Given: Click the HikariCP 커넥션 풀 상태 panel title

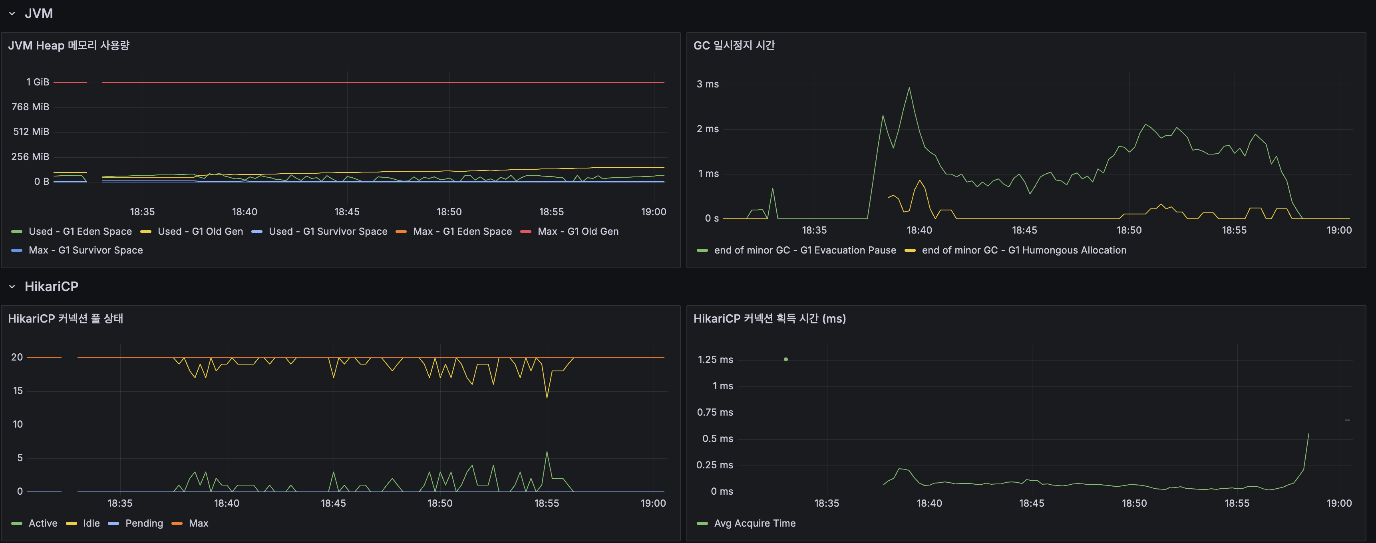Looking at the screenshot, I should tap(65, 319).
